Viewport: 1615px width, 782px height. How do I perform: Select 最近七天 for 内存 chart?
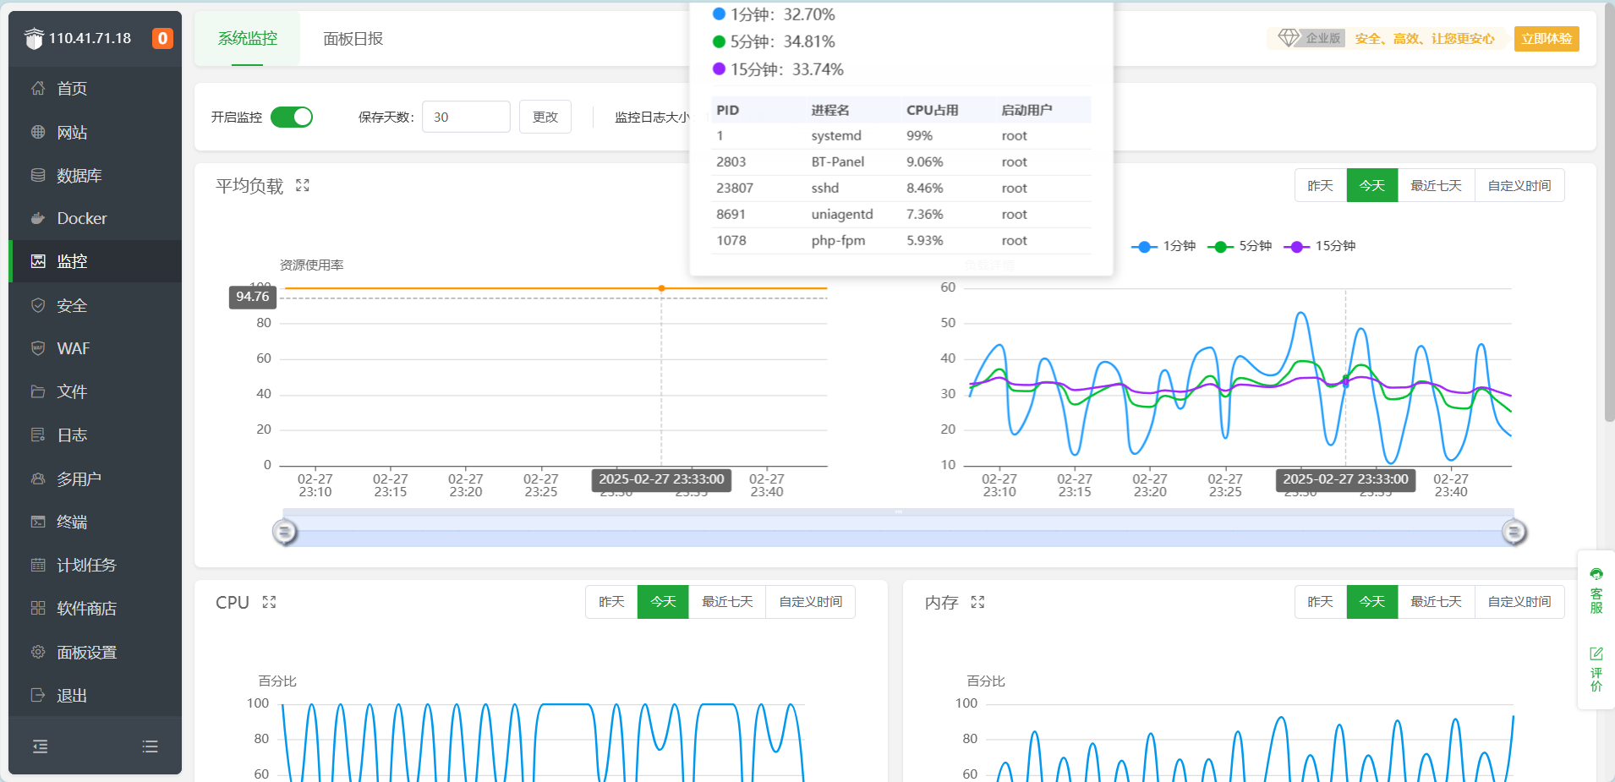coord(1436,602)
